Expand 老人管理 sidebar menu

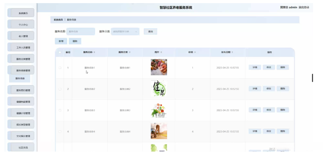[21, 36]
